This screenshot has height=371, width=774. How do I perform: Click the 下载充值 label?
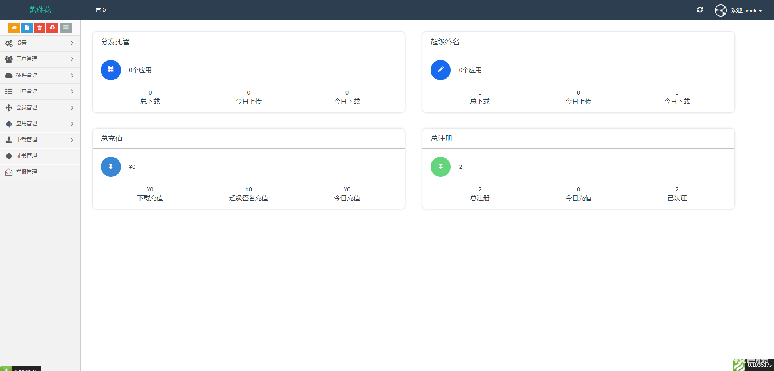pyautogui.click(x=150, y=198)
